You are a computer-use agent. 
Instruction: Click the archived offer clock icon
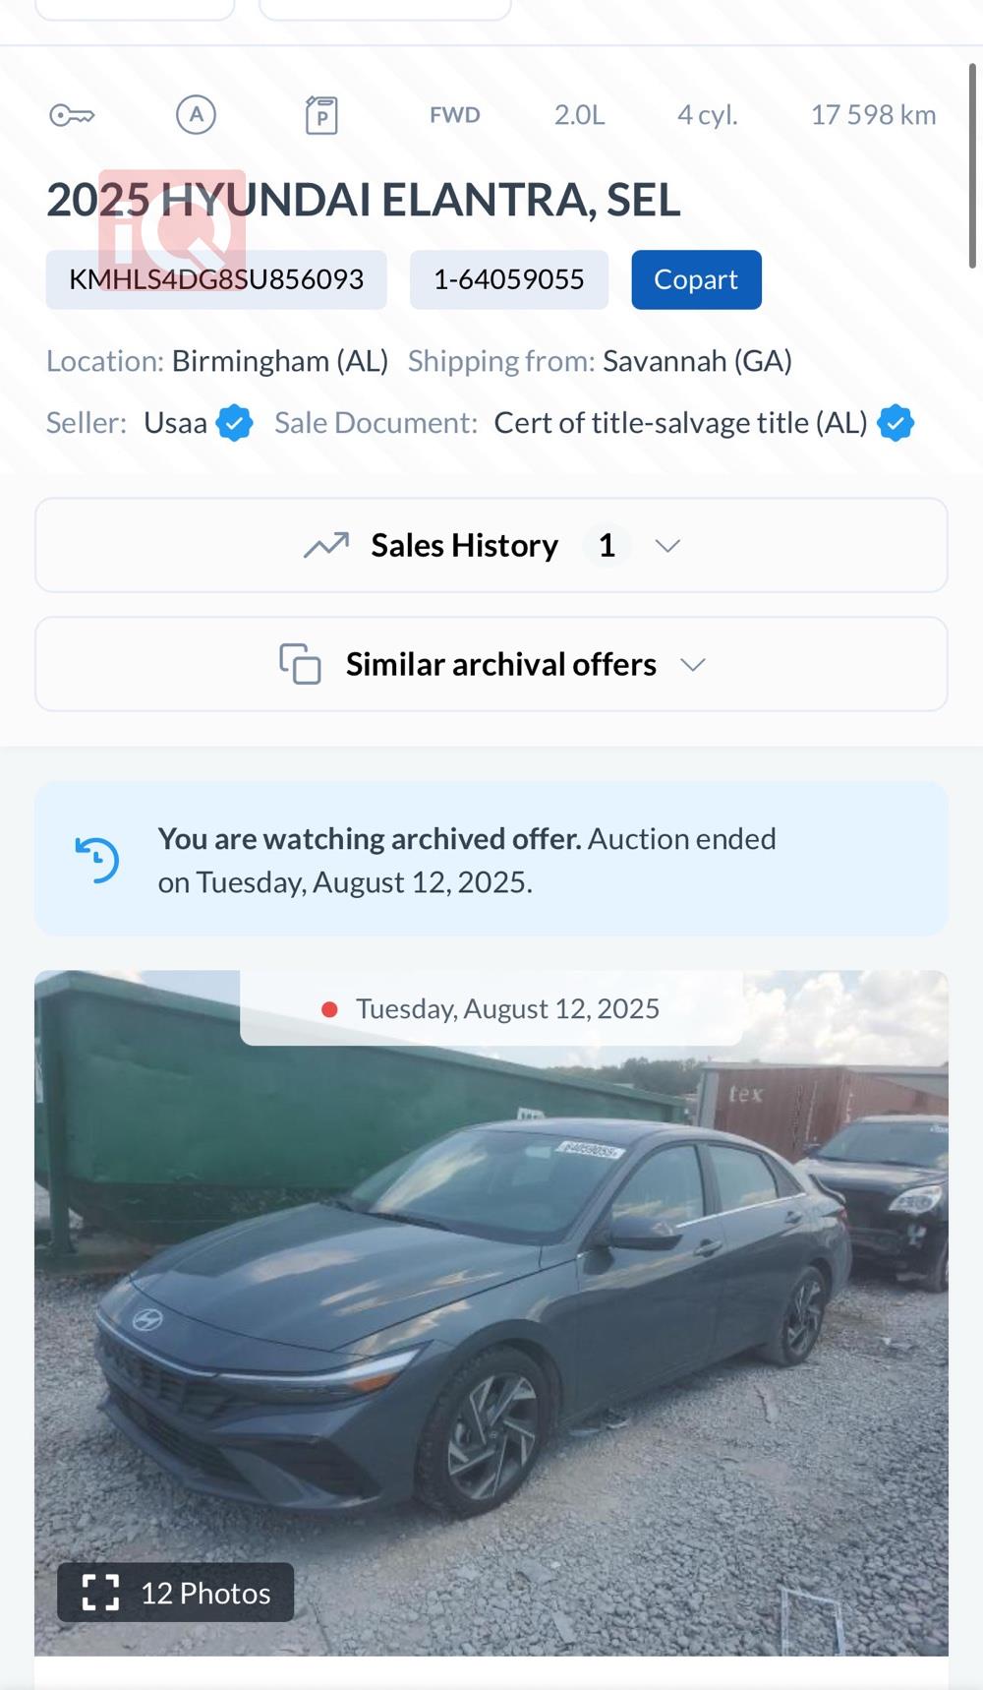pyautogui.click(x=97, y=859)
